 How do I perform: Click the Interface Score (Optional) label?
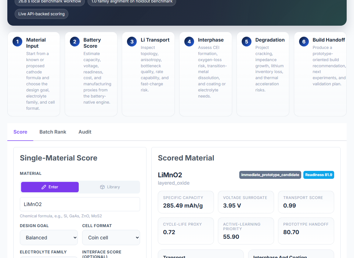pyautogui.click(x=102, y=254)
